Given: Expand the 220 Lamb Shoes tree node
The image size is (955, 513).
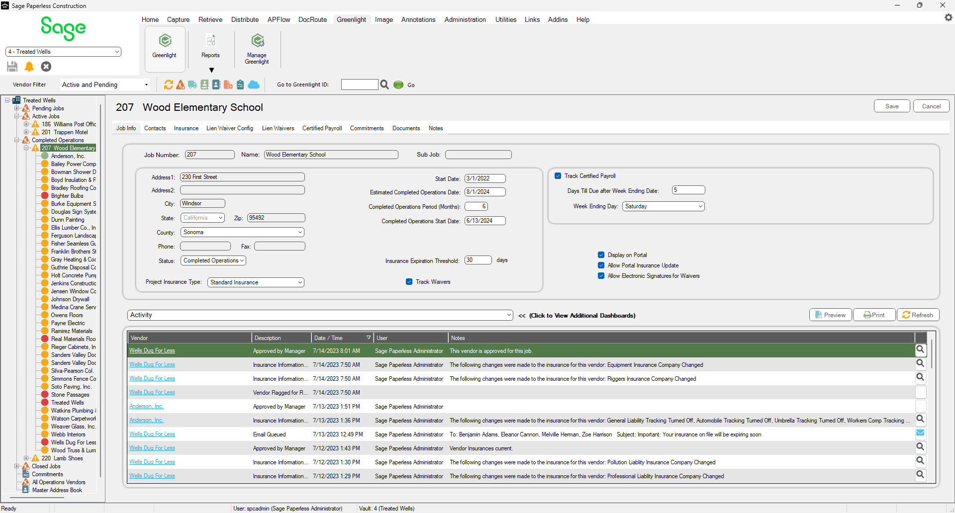Looking at the screenshot, I should [x=26, y=458].
